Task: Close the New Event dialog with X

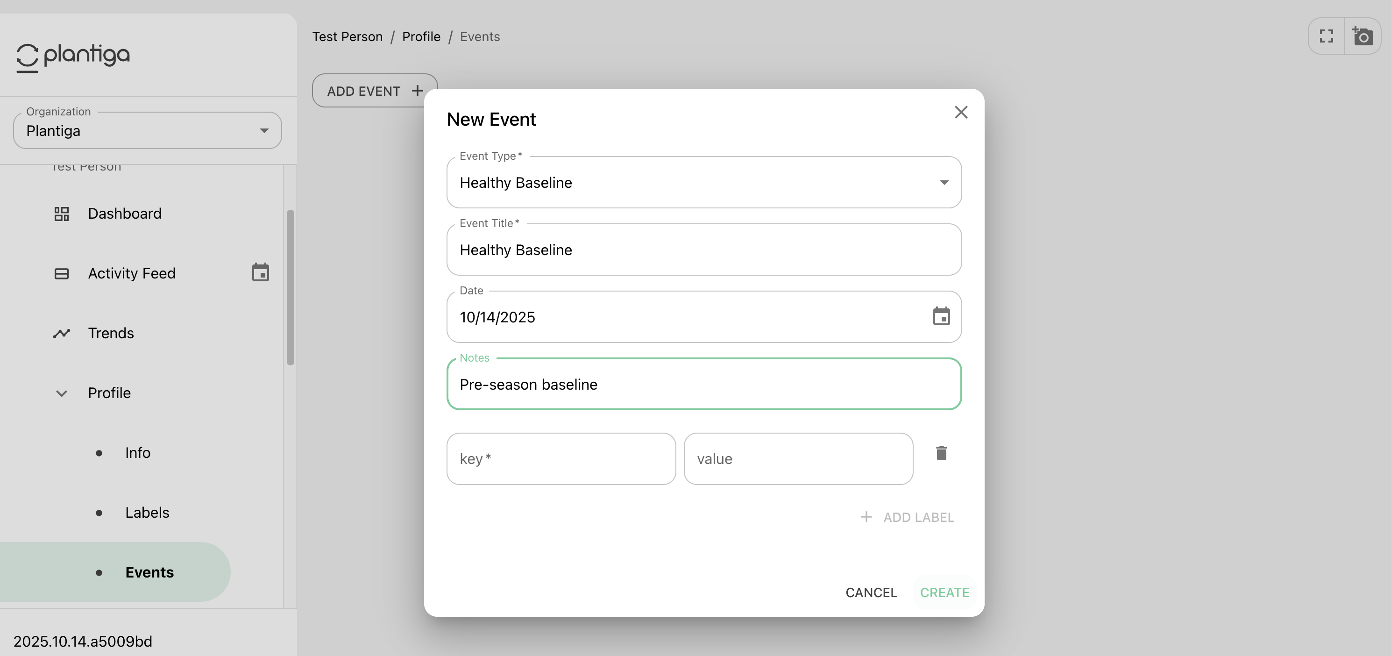Action: pos(961,112)
